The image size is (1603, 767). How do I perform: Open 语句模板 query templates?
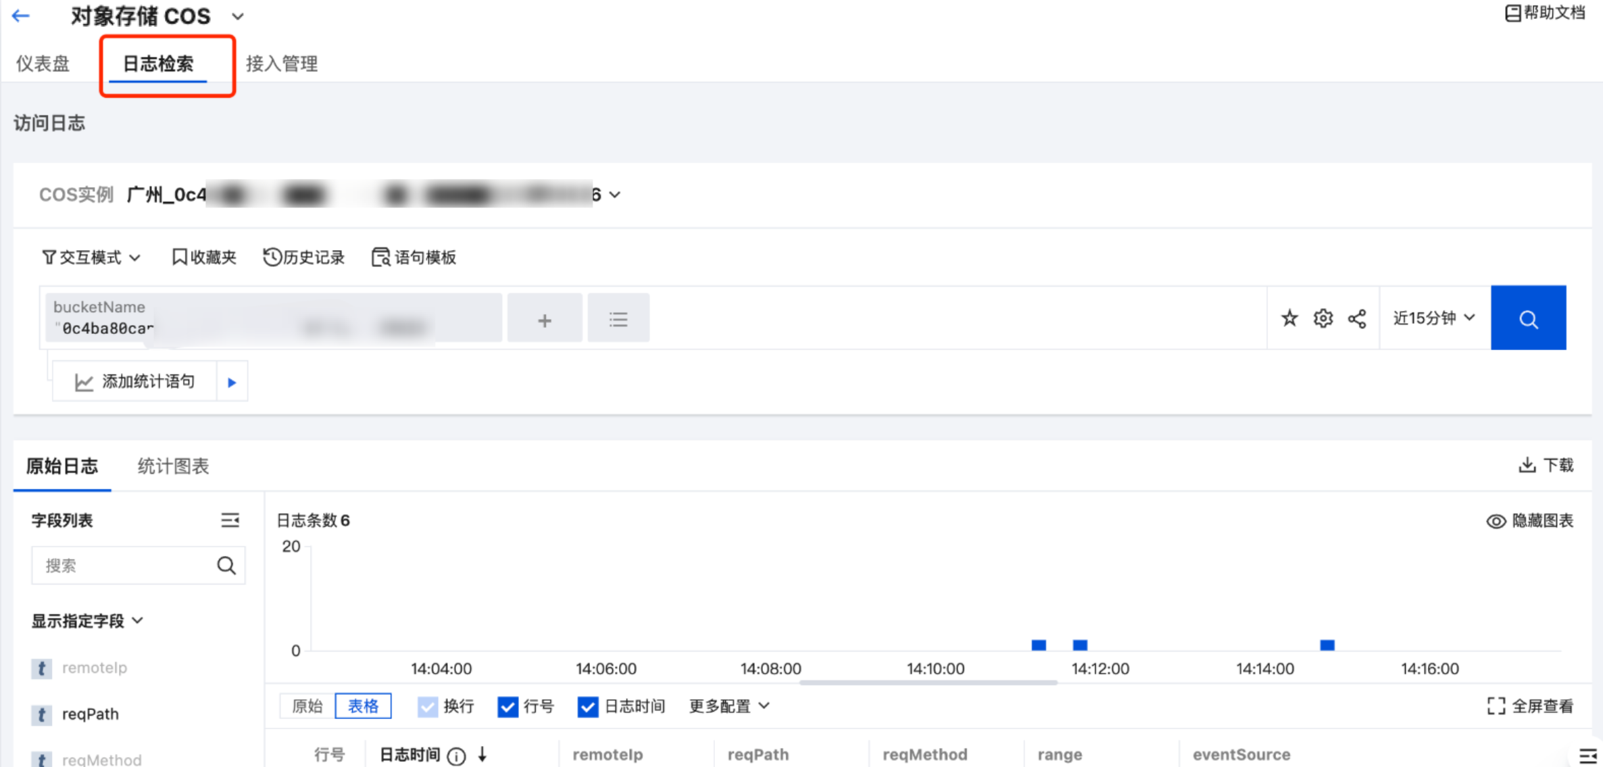point(414,257)
